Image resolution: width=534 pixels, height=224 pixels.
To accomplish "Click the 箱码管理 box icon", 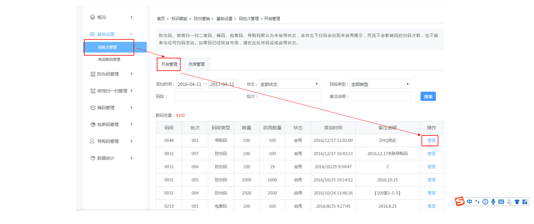I will [x=93, y=108].
